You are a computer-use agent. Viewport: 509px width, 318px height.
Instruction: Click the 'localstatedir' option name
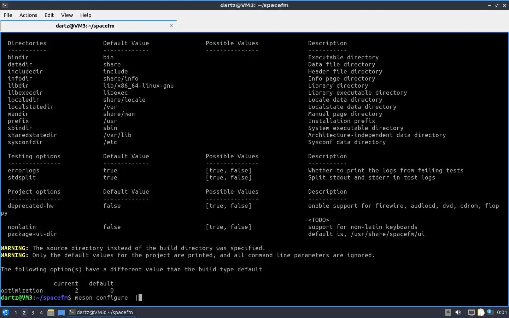point(30,107)
